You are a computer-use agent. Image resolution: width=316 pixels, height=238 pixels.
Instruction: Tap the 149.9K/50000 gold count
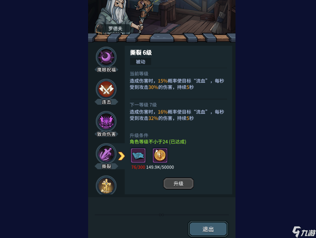click(x=160, y=167)
